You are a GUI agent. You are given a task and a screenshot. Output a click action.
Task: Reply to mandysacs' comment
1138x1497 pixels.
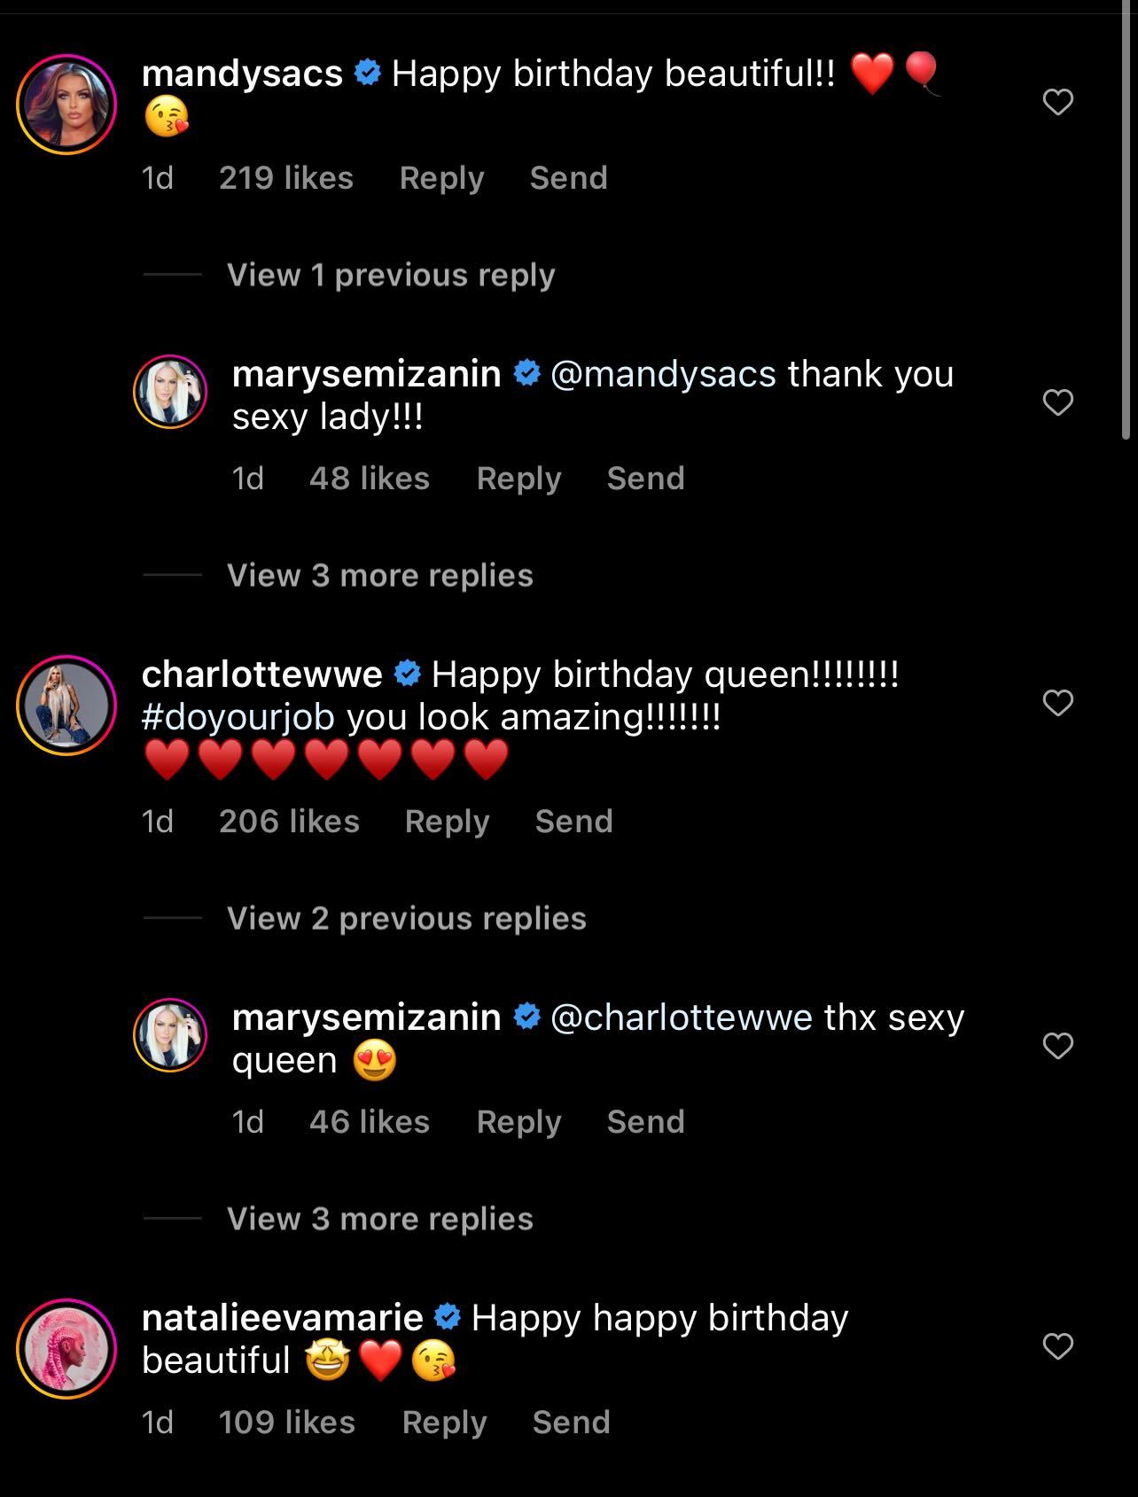[441, 178]
